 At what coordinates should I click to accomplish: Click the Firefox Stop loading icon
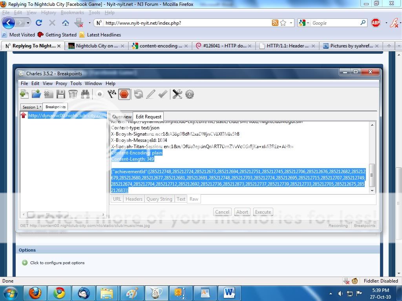(x=52, y=23)
